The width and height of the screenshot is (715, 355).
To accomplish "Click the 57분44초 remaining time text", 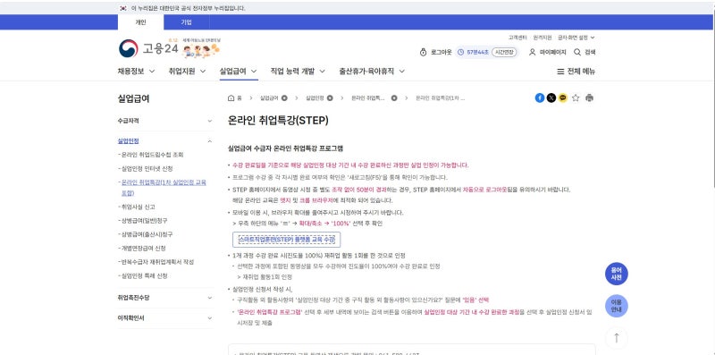I will click(x=477, y=53).
